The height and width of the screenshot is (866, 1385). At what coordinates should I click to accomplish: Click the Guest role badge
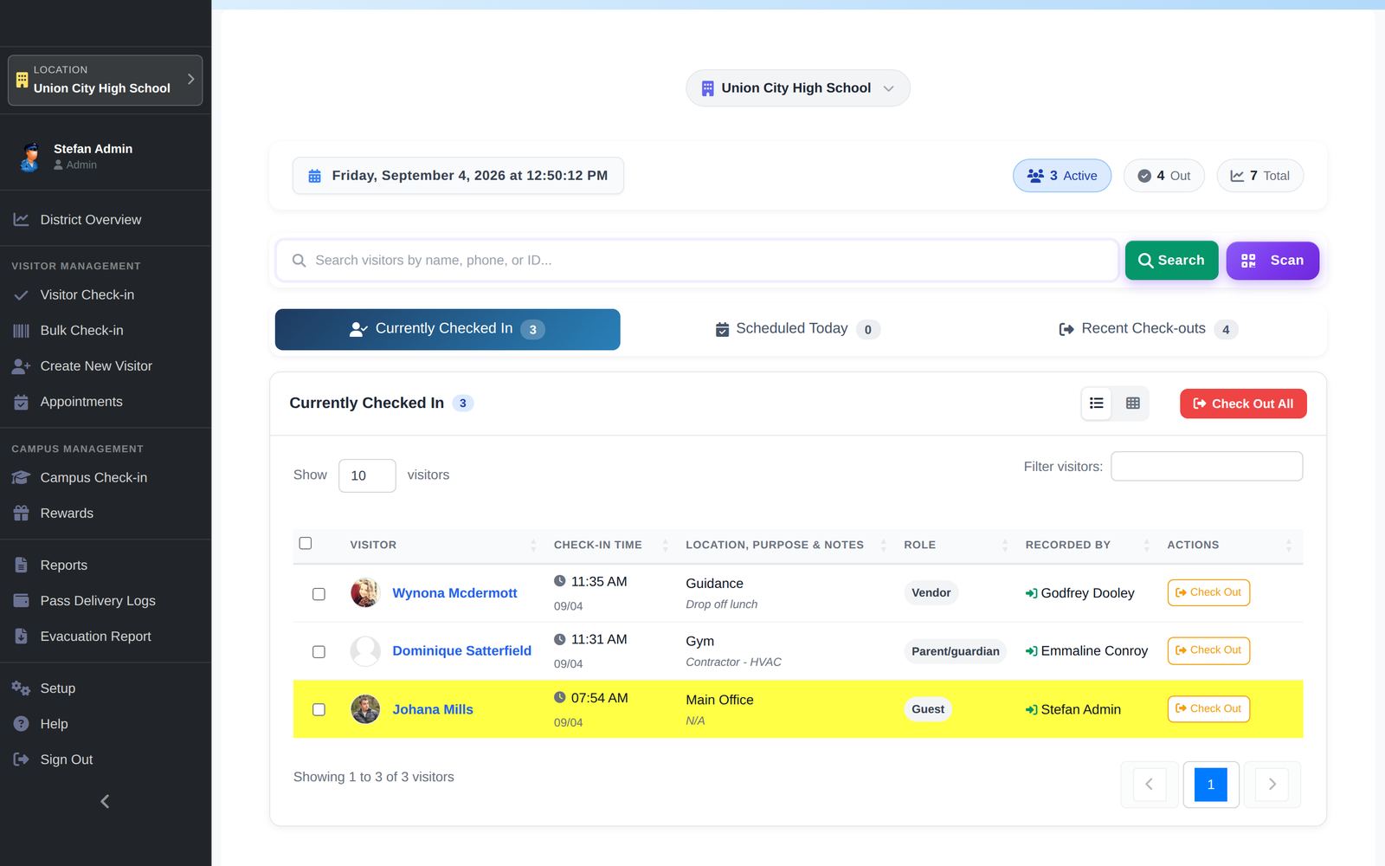click(927, 709)
